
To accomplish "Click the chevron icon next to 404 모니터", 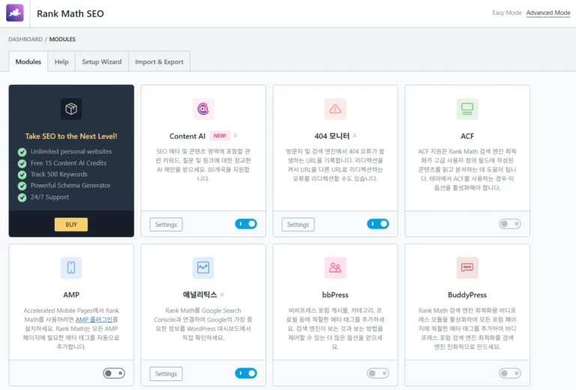I will pos(355,136).
